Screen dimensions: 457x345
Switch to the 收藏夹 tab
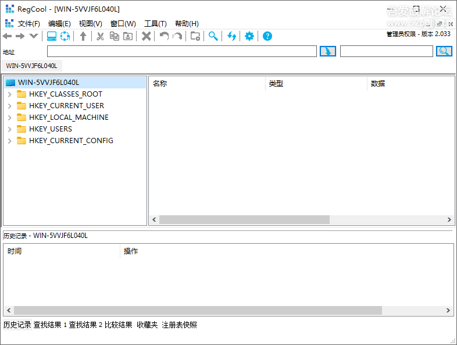pyautogui.click(x=147, y=325)
